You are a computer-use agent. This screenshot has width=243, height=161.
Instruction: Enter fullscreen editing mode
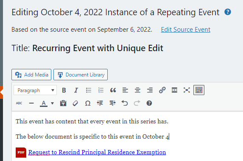[x=187, y=90]
